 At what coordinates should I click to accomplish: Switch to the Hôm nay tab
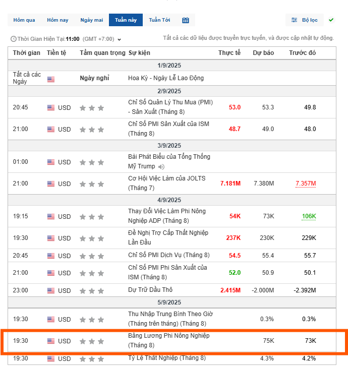(x=57, y=20)
